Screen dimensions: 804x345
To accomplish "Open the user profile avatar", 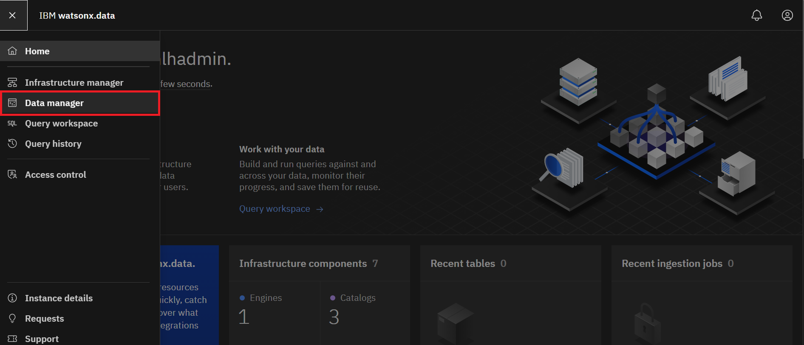I will [x=787, y=15].
